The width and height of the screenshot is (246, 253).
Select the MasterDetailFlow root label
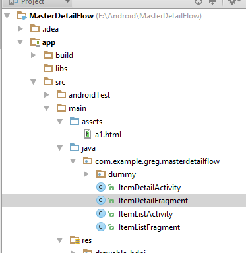pos(61,16)
